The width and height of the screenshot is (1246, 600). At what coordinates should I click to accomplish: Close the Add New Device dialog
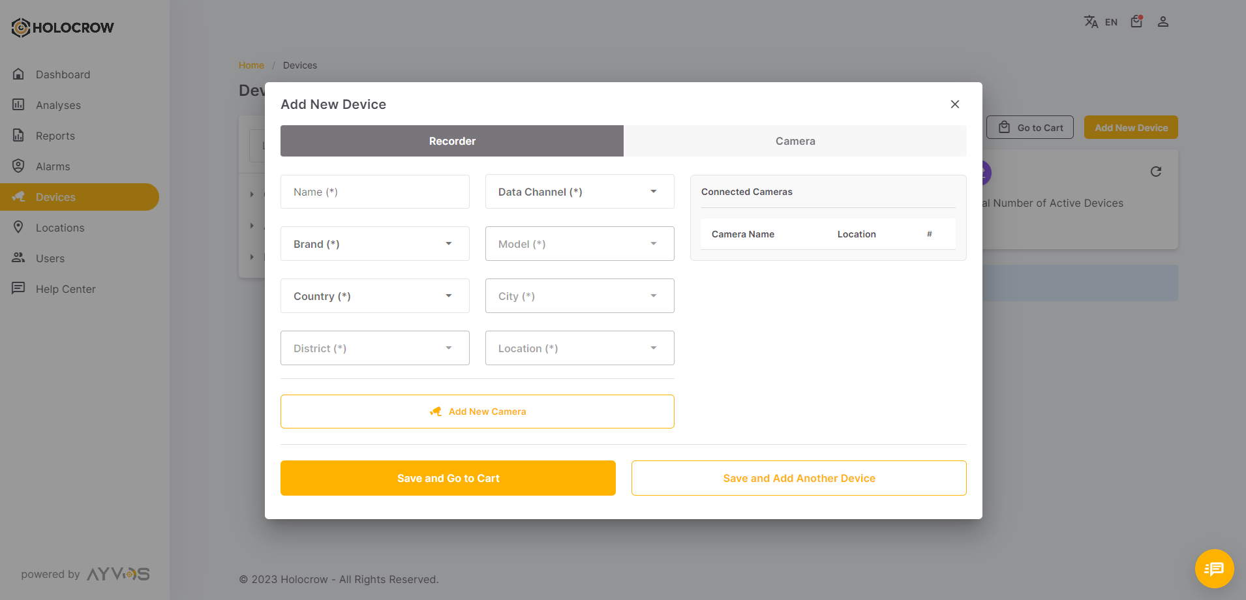954,104
